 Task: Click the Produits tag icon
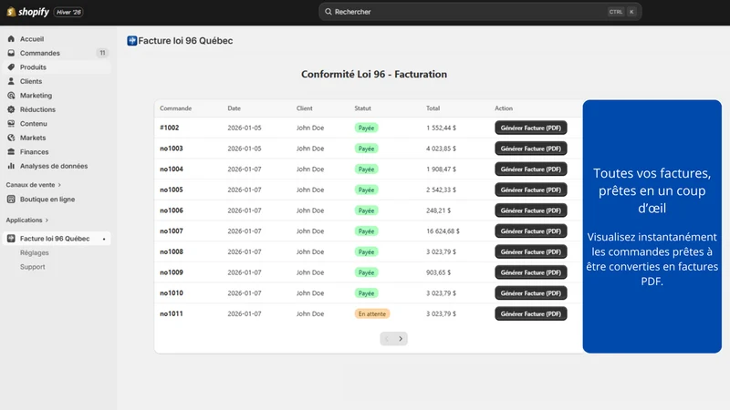tap(11, 67)
